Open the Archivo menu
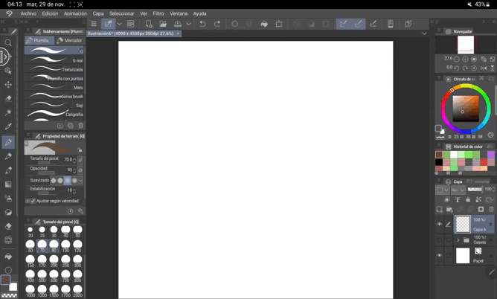Screen dimensions: 497x299 28,13
